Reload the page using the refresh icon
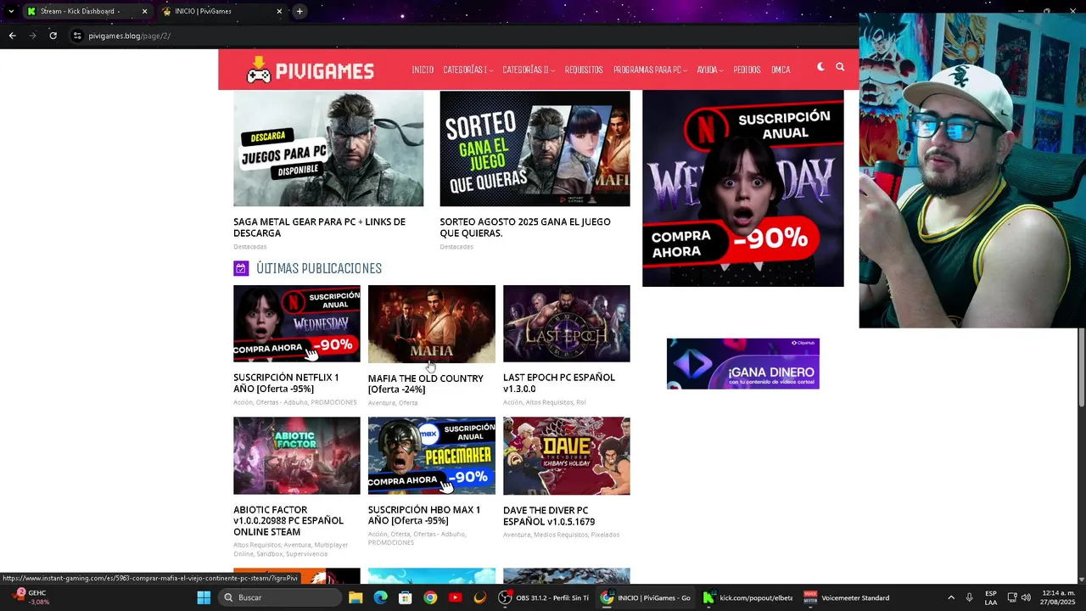Image resolution: width=1086 pixels, height=611 pixels. click(x=53, y=36)
